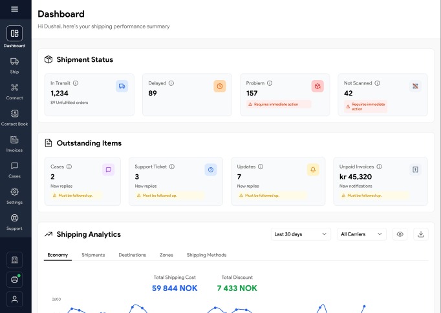This screenshot has height=313, width=441.
Task: Click the Ship truck icon in sidebar
Action: tap(14, 61)
